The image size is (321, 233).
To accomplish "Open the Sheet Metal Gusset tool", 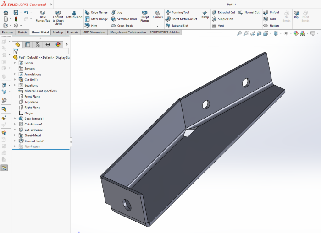I will pos(181,19).
